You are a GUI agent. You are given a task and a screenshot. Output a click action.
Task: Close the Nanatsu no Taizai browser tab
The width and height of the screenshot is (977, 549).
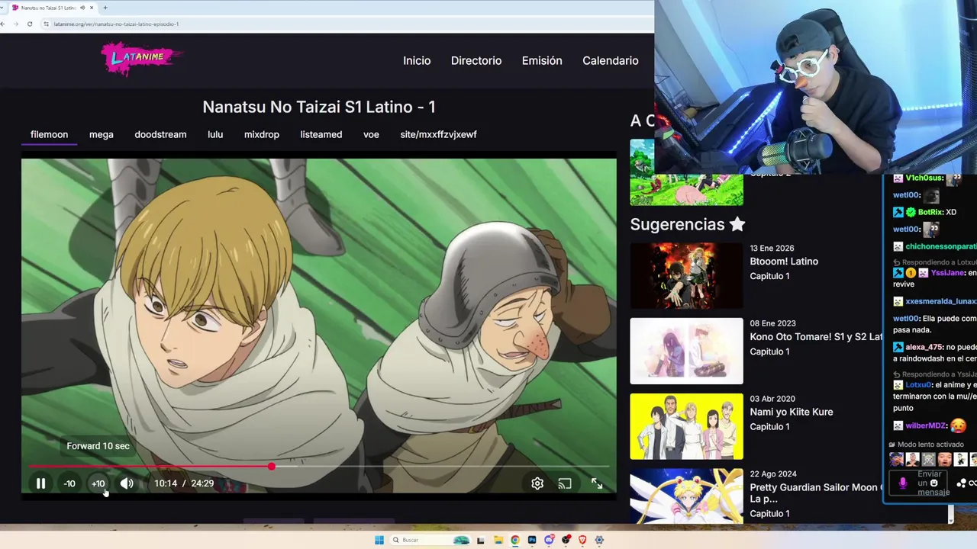pos(92,8)
